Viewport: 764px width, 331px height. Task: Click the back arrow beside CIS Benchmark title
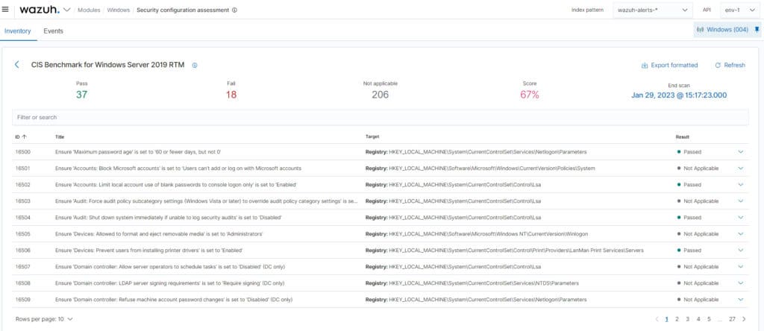coord(17,65)
